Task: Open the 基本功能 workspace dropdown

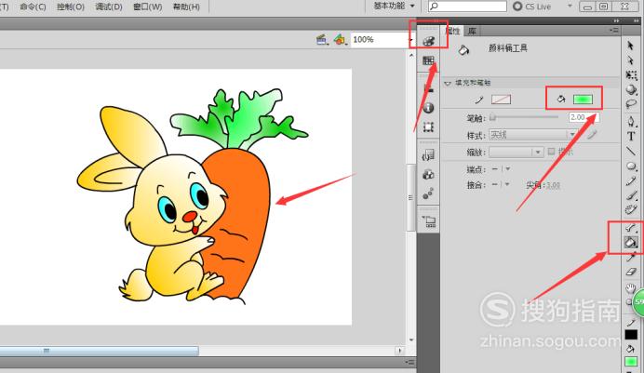Action: 395,6
